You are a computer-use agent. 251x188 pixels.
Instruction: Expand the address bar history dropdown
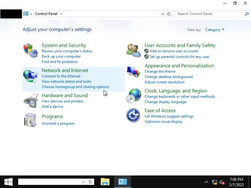[163, 14]
